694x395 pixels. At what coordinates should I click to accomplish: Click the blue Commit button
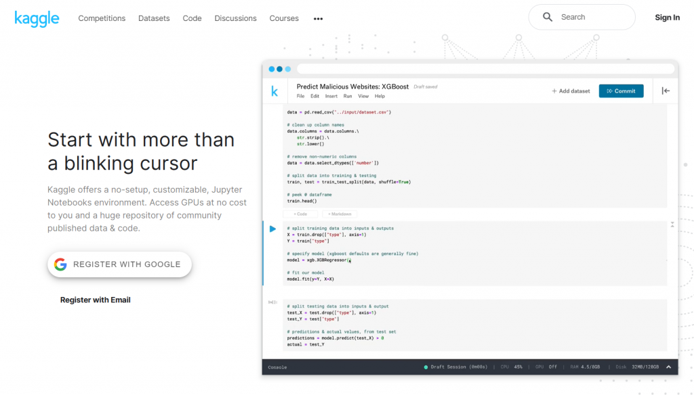(621, 91)
